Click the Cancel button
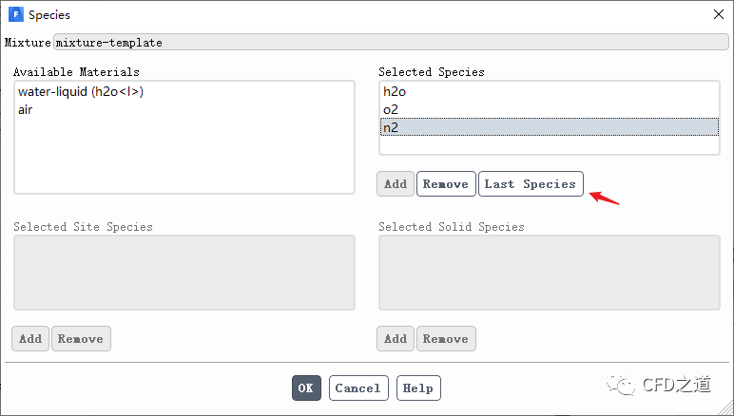 357,388
